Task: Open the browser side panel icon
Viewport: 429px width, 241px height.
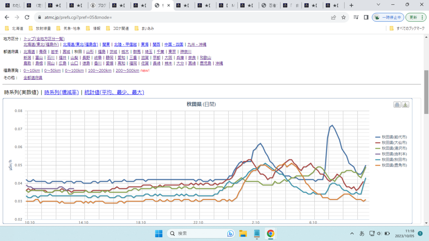Action: pyautogui.click(x=366, y=17)
